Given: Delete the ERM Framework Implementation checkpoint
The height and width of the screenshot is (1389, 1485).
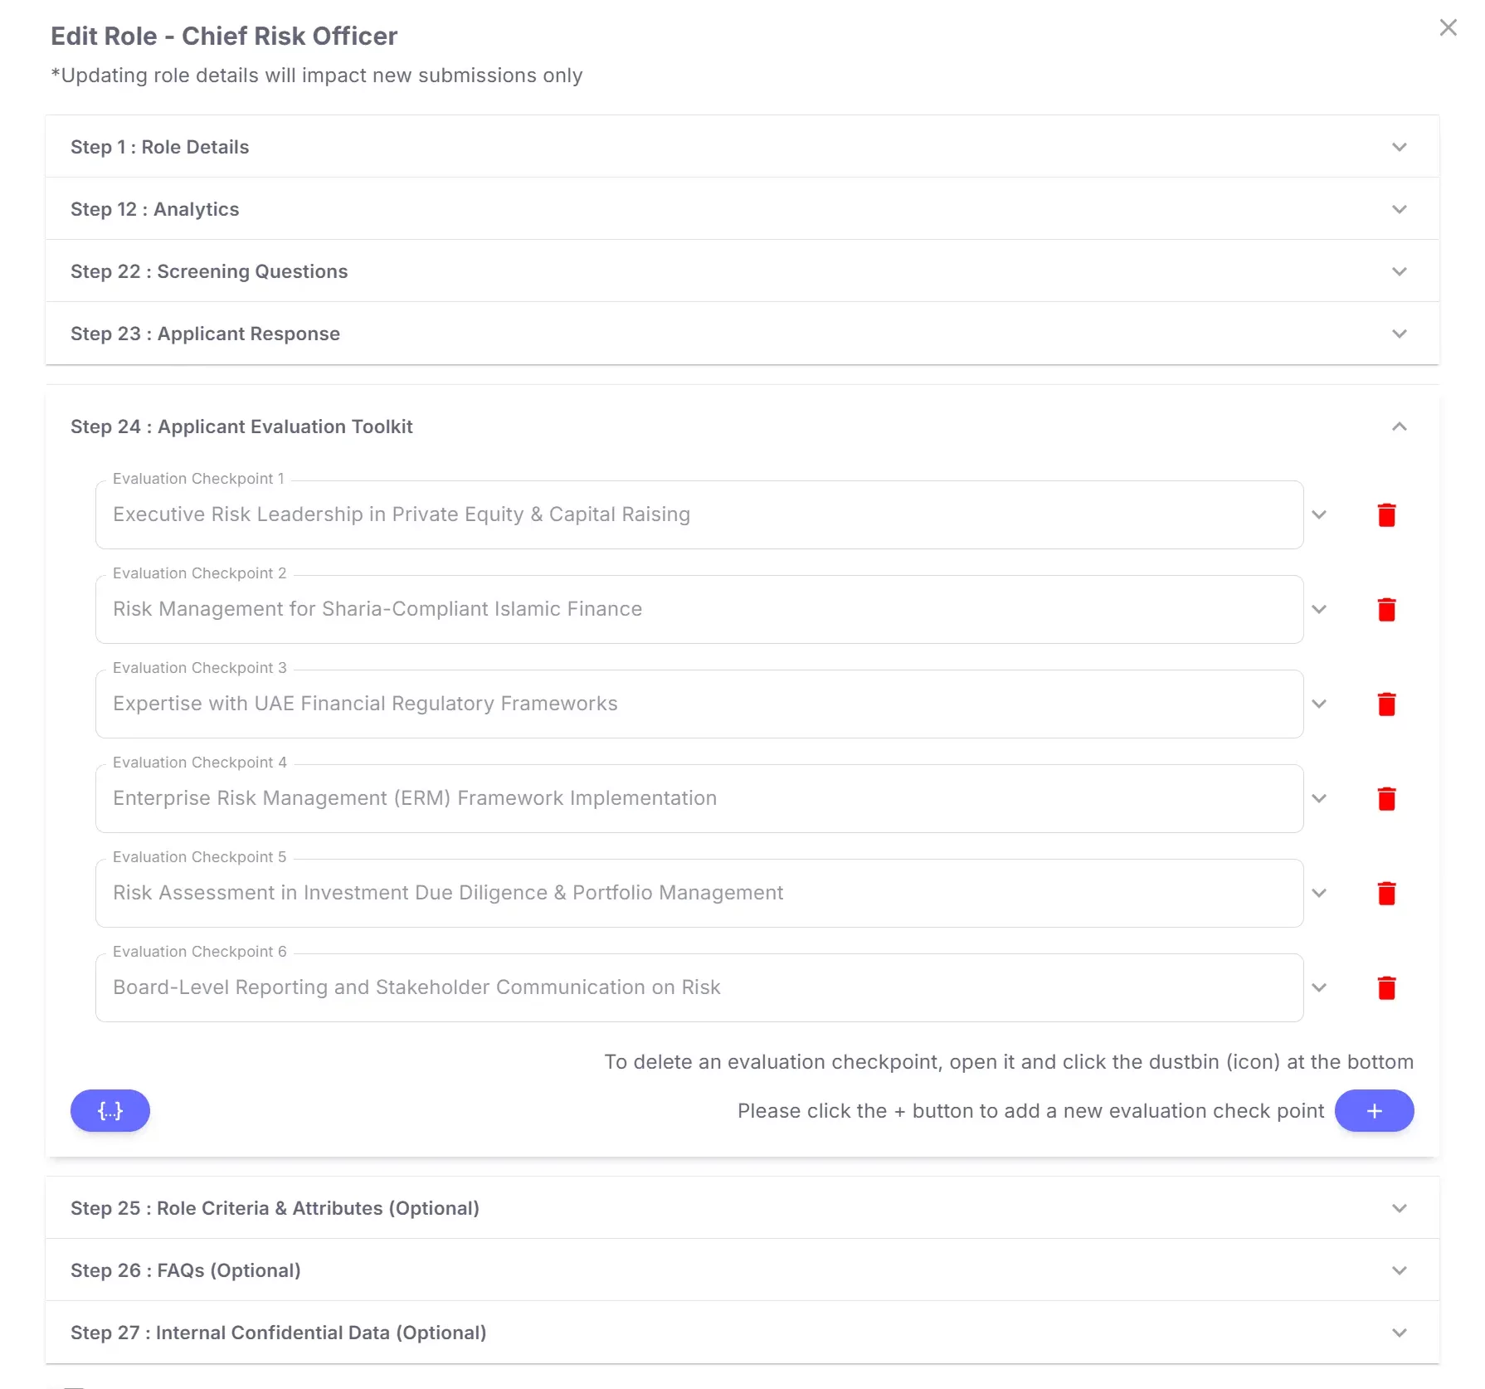Looking at the screenshot, I should [1387, 798].
